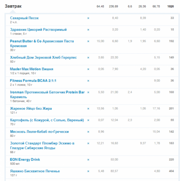
Task: Open the EON Energy Drink item page
Action: (x=25, y=159)
